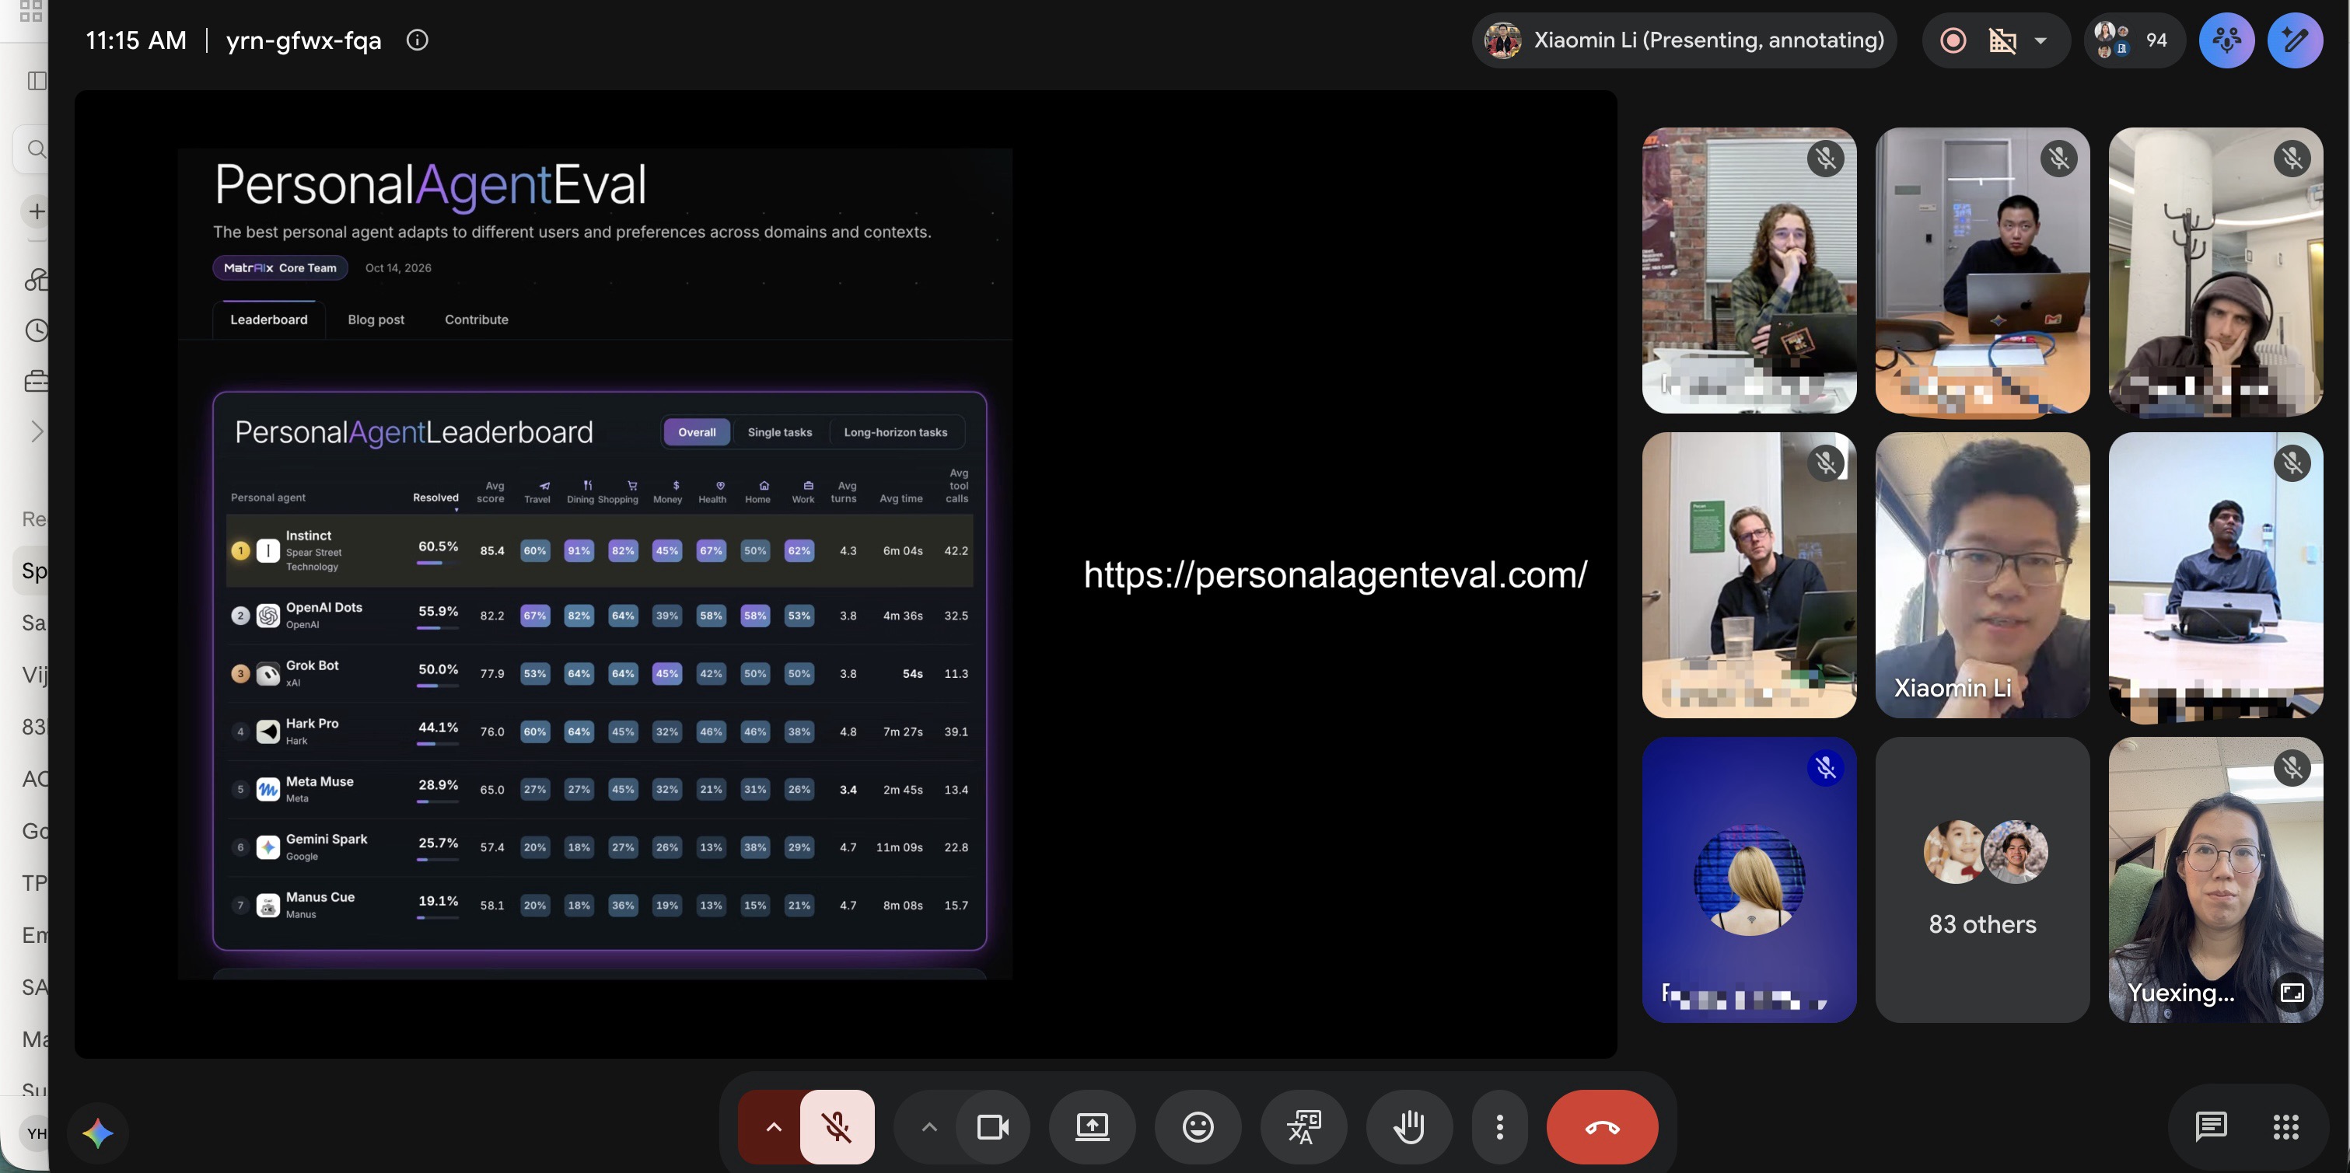Toggle the sidebar panel icon at left
Screen dimensions: 2350x1173
pos(37,81)
